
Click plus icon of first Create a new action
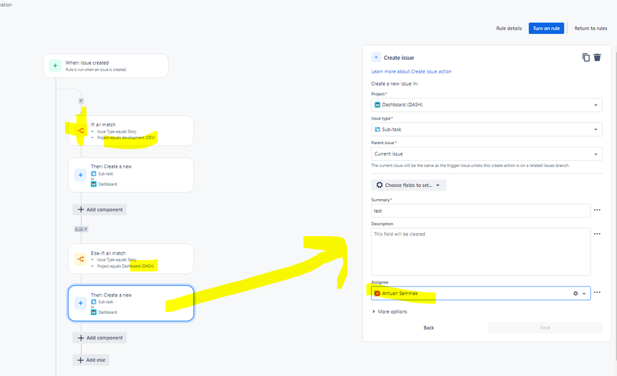[x=81, y=175]
